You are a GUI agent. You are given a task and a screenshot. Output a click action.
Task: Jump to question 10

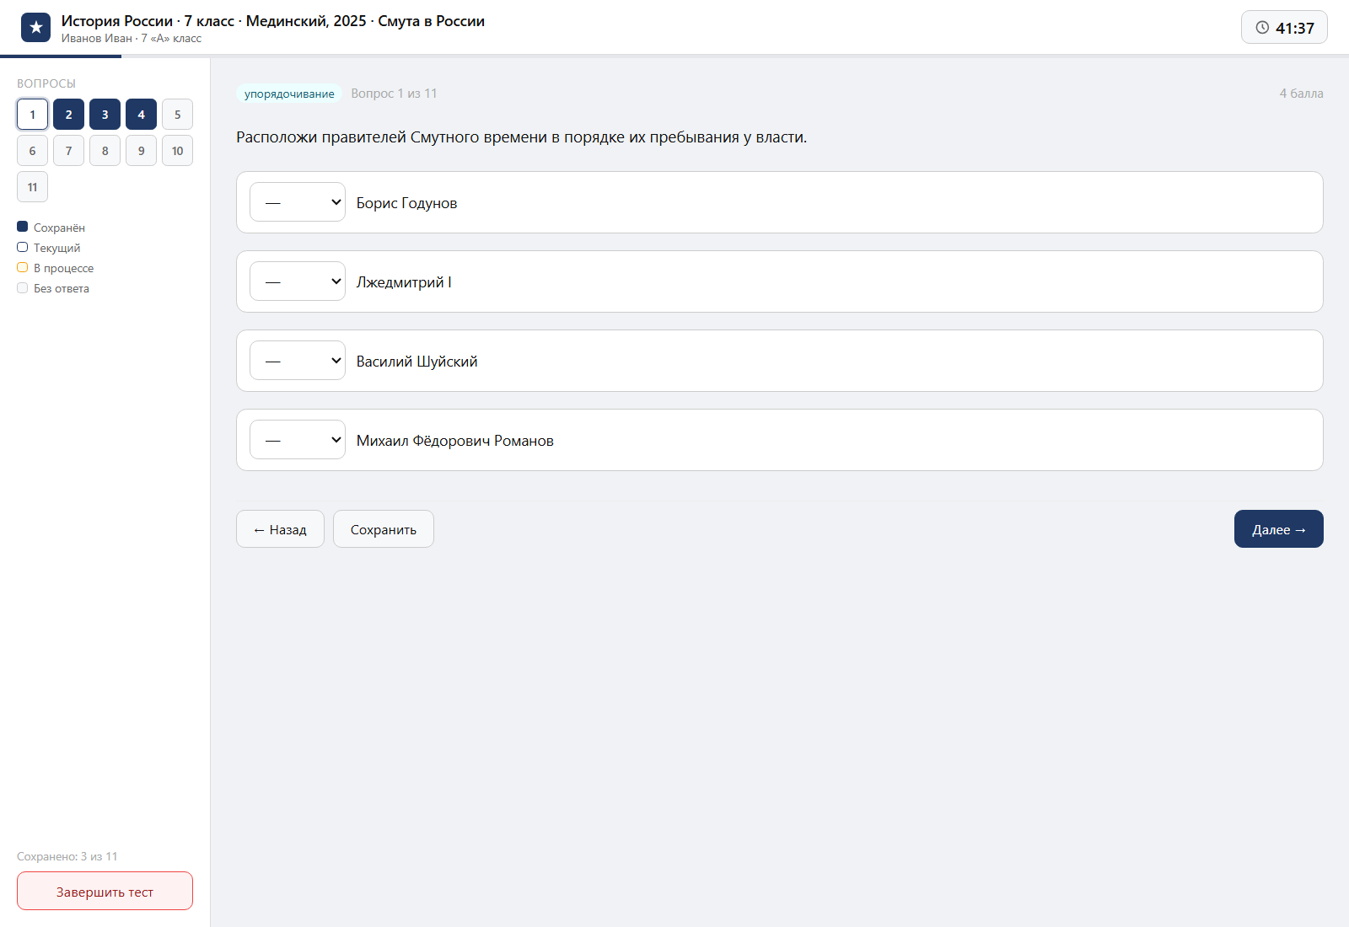[x=177, y=151]
